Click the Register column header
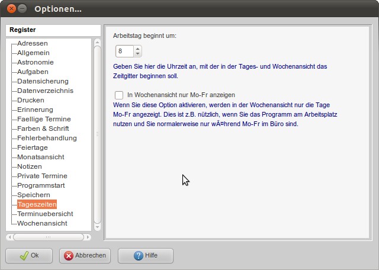The height and width of the screenshot is (270, 379). tap(53, 30)
